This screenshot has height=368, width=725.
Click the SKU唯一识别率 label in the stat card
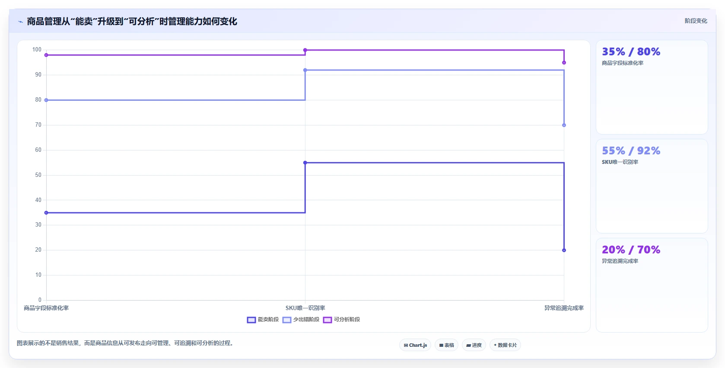(620, 162)
